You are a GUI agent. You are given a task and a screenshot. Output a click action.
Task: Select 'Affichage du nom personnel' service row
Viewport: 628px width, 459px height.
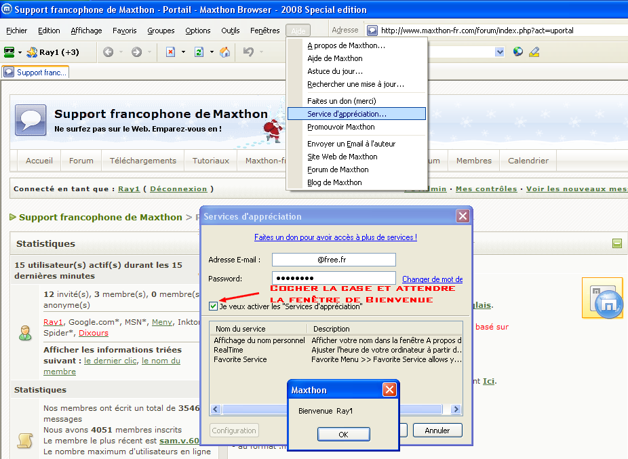click(336, 340)
